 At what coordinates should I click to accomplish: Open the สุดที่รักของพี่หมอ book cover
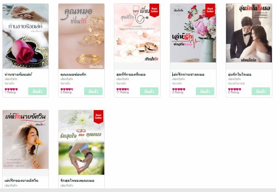tap(137, 33)
